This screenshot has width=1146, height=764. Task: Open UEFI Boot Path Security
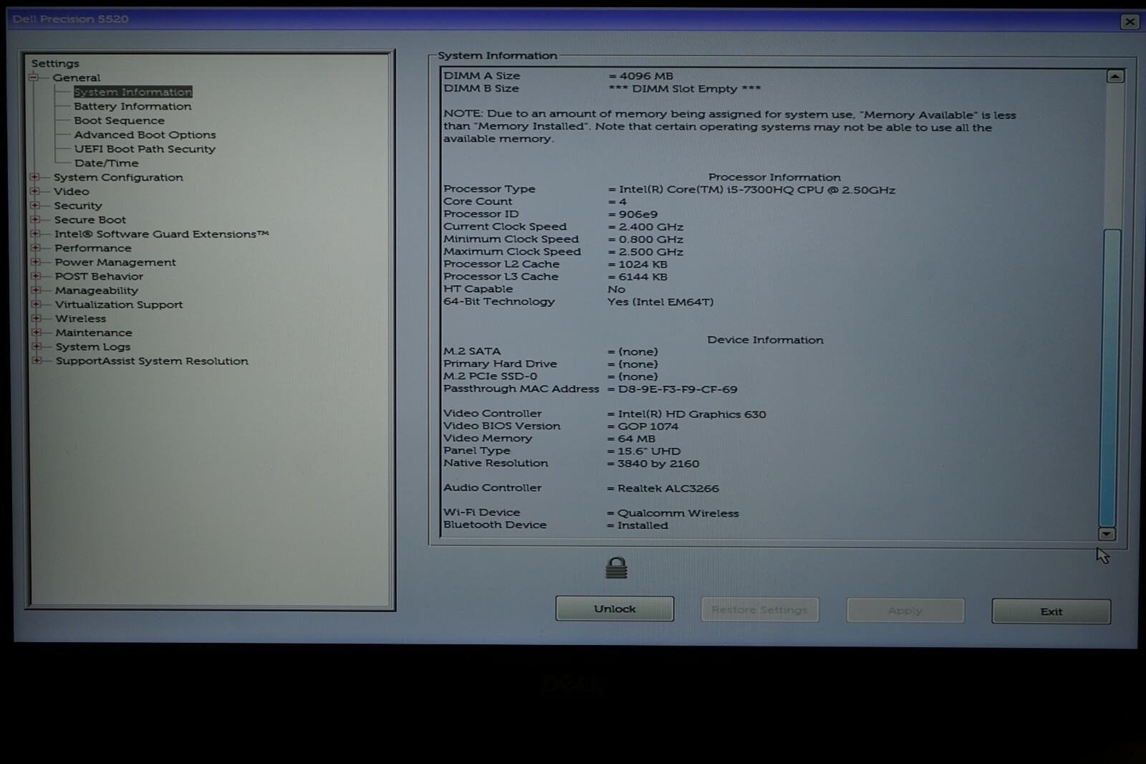click(145, 149)
